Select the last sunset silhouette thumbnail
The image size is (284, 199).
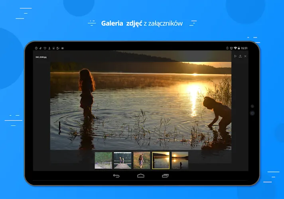click(180, 160)
